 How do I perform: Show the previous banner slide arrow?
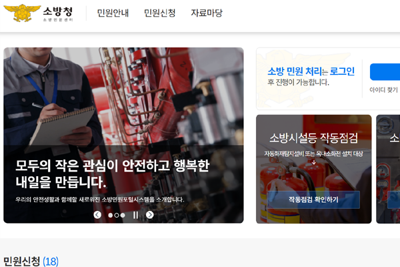97,215
